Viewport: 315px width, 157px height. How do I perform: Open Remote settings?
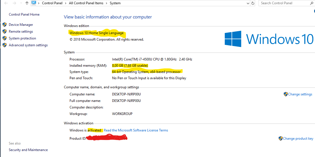[21, 32]
